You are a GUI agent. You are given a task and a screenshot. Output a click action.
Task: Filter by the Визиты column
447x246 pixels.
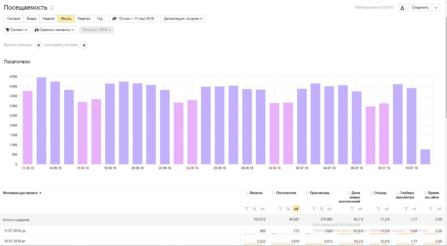[247, 209]
